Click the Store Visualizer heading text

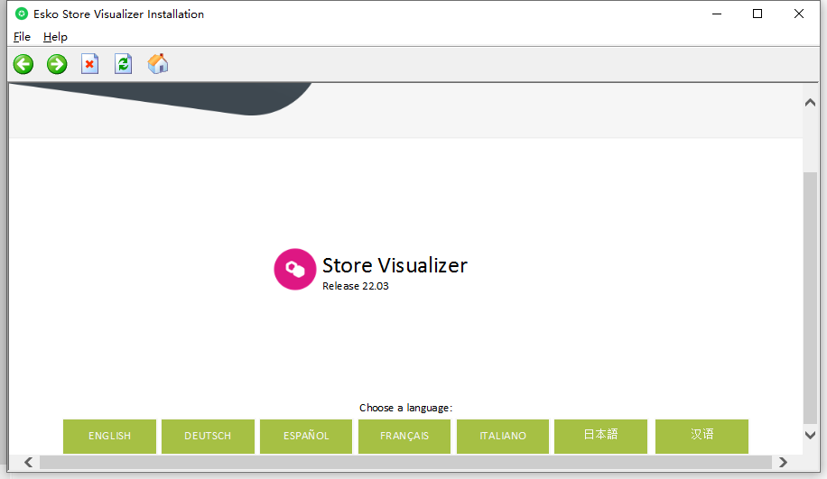pyautogui.click(x=395, y=265)
